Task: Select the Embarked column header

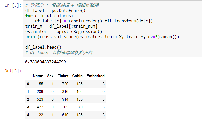Action: 95,76
